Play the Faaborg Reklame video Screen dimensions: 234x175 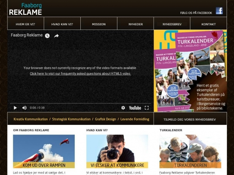[16, 108]
